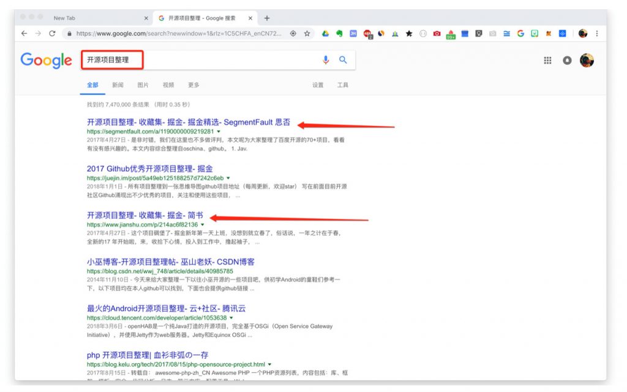Expand dropdown arrow beside cloud.tencent.com URL
The height and width of the screenshot is (392, 627).
point(231,318)
